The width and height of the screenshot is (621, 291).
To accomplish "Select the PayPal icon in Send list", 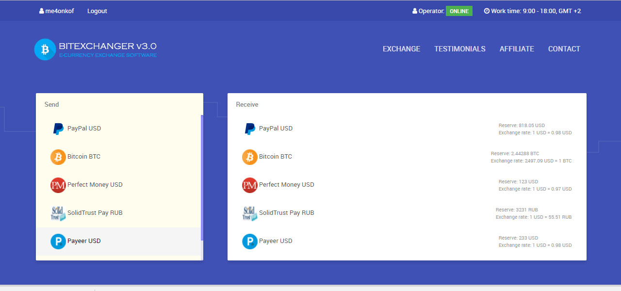I will 58,129.
